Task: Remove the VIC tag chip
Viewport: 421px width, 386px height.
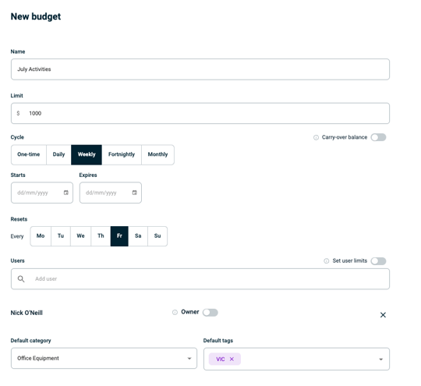Action: coord(232,359)
